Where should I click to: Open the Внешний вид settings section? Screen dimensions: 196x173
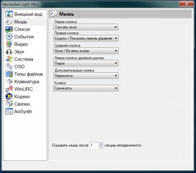pos(25,14)
